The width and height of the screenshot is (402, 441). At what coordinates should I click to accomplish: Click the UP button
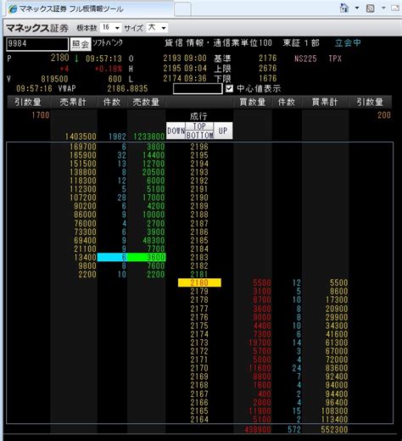223,131
